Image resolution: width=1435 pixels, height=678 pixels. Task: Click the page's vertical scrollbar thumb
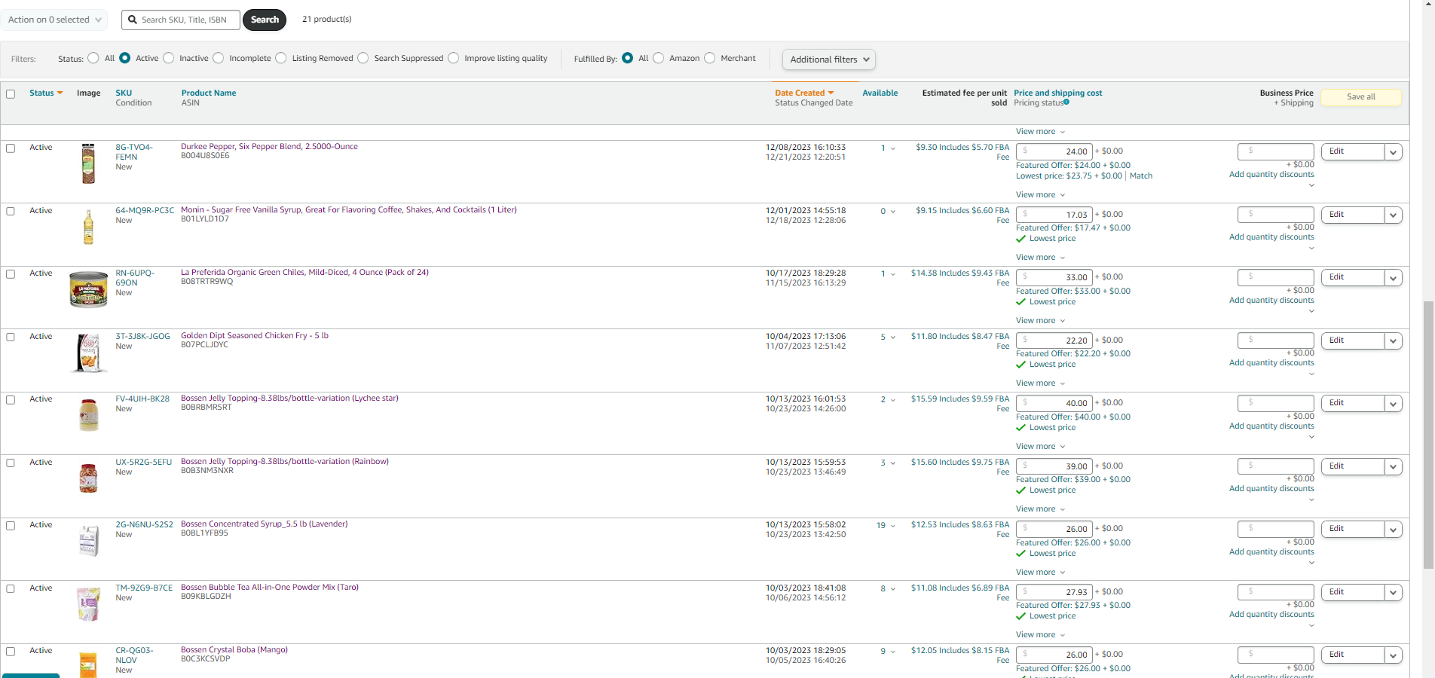(1428, 435)
